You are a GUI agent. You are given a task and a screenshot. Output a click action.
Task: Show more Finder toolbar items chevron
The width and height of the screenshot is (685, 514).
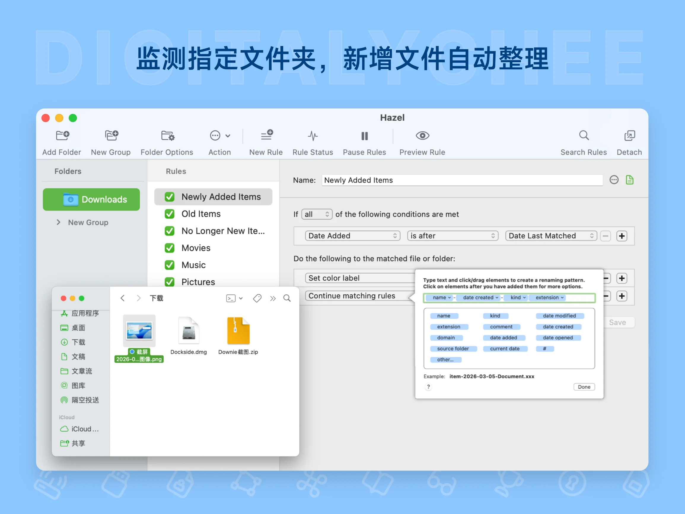(273, 298)
